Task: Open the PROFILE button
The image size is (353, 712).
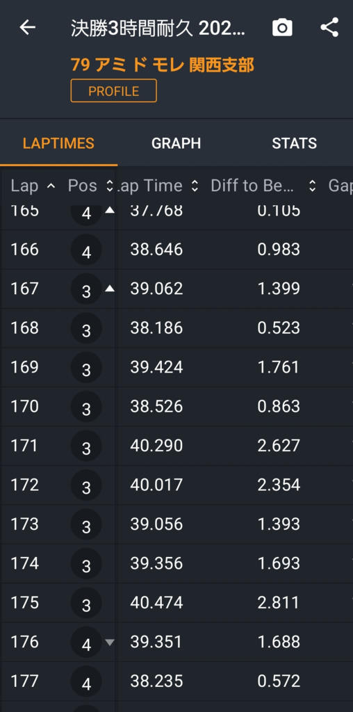Action: click(114, 91)
